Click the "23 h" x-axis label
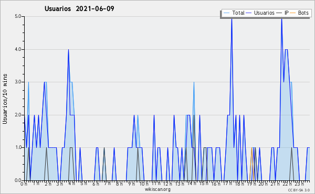 point(299,184)
